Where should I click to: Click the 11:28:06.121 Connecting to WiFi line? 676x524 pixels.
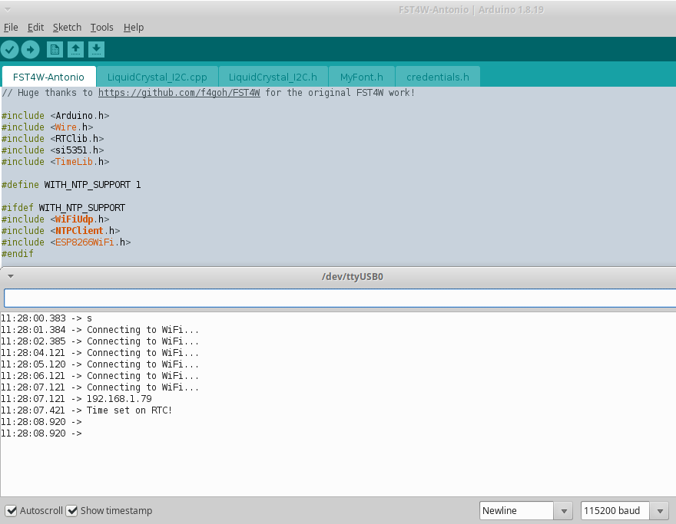click(100, 376)
